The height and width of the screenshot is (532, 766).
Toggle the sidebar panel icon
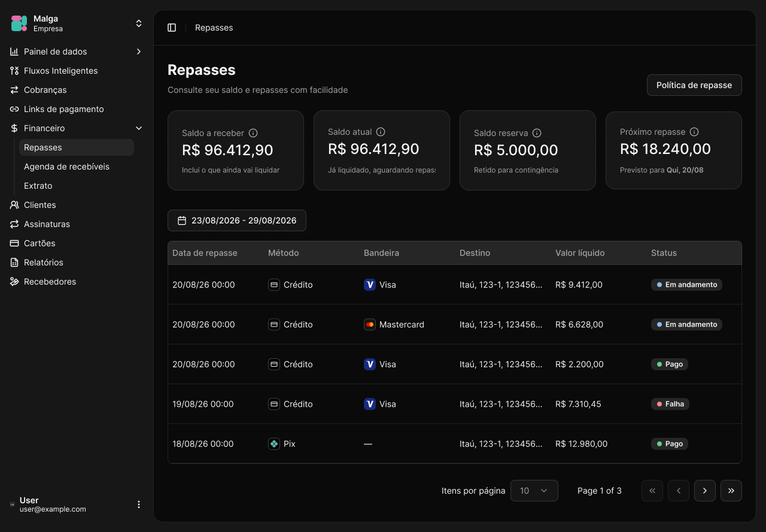172,28
